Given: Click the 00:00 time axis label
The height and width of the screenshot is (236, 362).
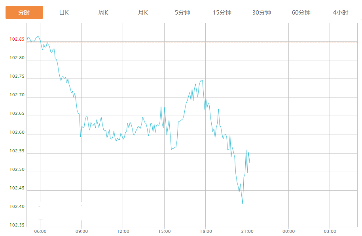Looking at the screenshot, I should (288, 231).
